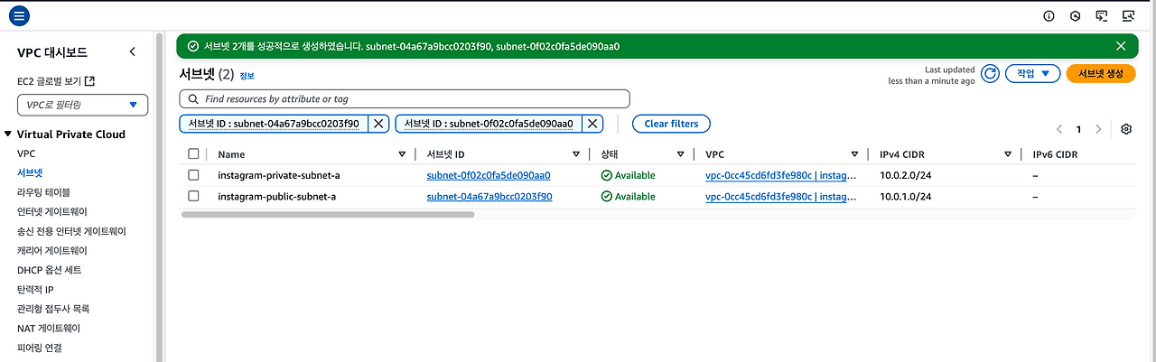Click instagram-private-subnet-a name cell

point(279,175)
